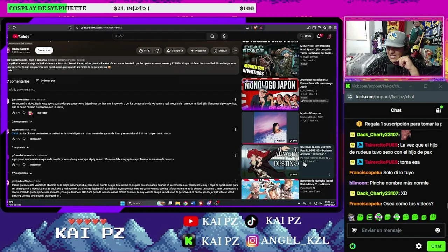Play the Mystical Composer video thumbnail
Screen dimensions: 448x252
pos(270,127)
